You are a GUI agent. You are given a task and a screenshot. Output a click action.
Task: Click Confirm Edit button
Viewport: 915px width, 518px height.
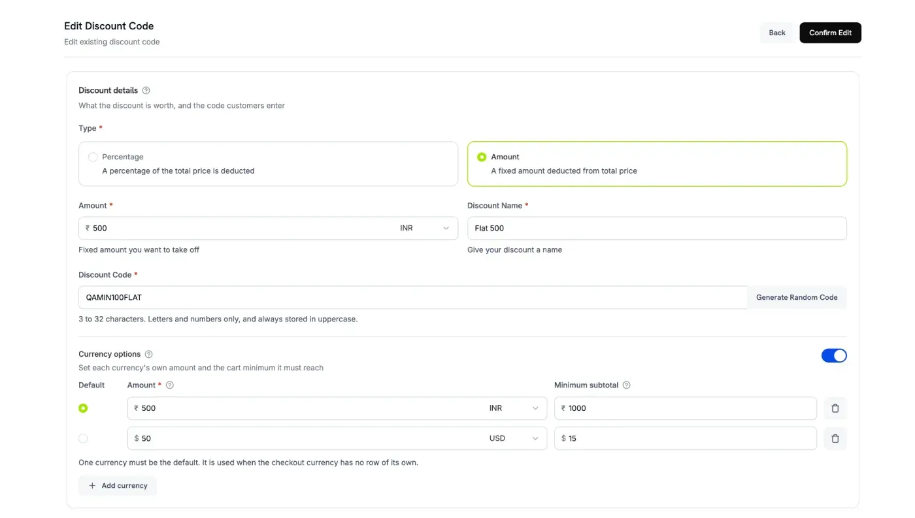pyautogui.click(x=830, y=33)
